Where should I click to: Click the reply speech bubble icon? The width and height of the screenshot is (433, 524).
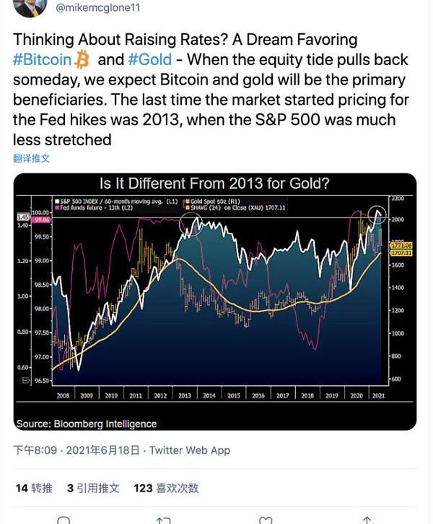(64, 520)
